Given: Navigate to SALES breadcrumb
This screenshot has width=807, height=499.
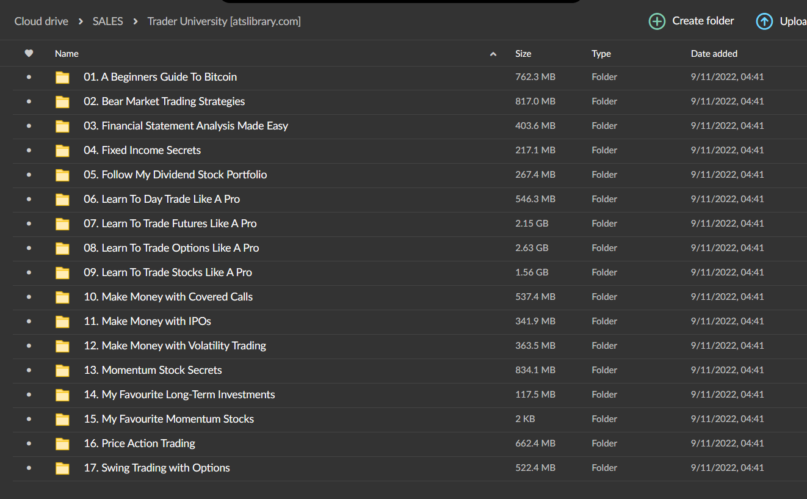Looking at the screenshot, I should (107, 21).
